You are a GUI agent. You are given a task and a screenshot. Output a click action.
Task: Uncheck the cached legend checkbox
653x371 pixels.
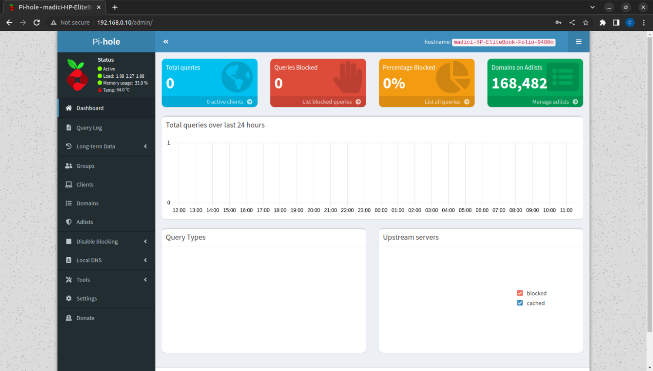(x=520, y=303)
